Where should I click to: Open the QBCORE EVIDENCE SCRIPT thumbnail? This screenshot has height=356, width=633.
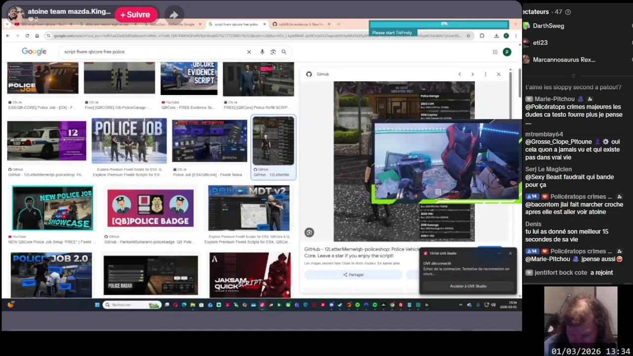(189, 78)
